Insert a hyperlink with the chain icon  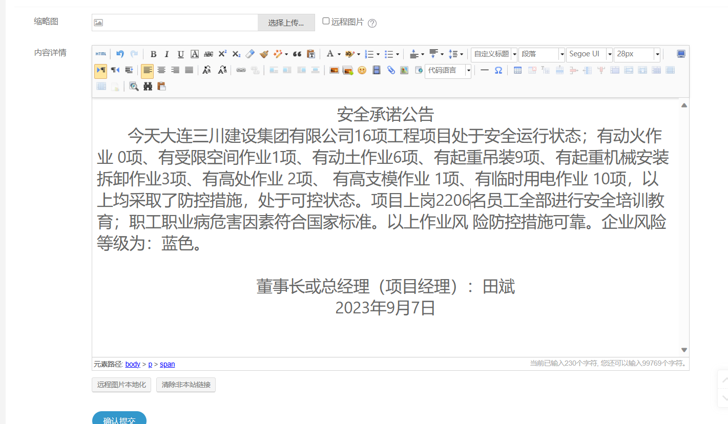[241, 70]
